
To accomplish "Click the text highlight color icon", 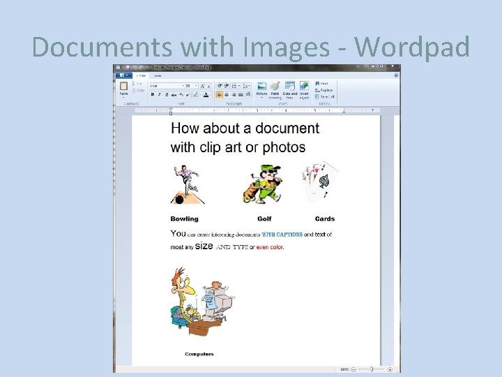I will pos(196,94).
